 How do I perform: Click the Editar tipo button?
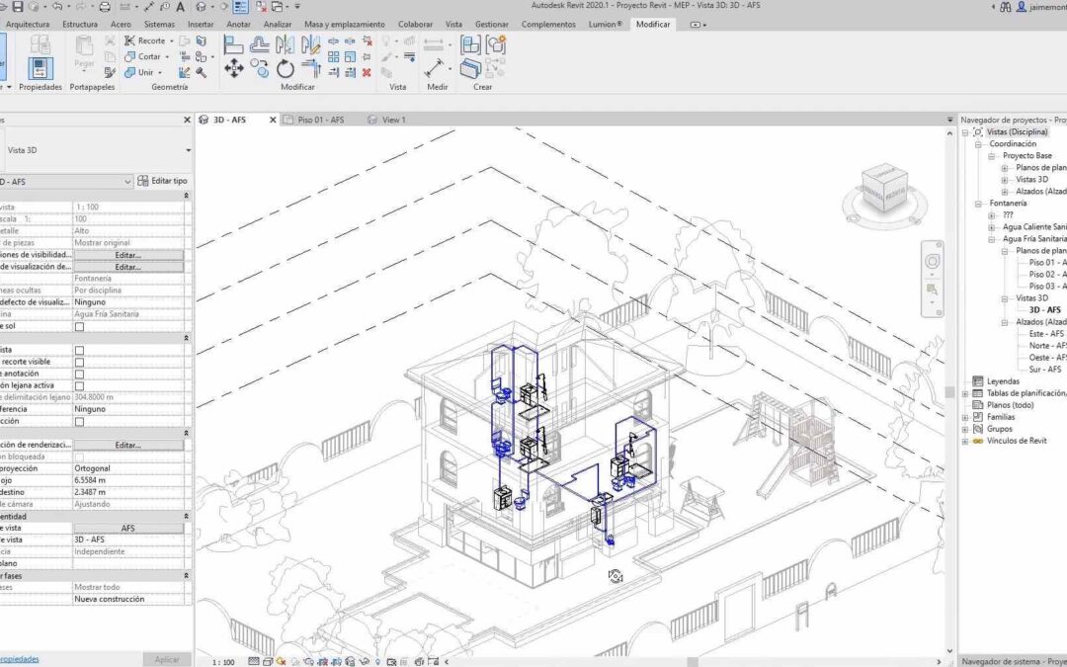click(162, 181)
